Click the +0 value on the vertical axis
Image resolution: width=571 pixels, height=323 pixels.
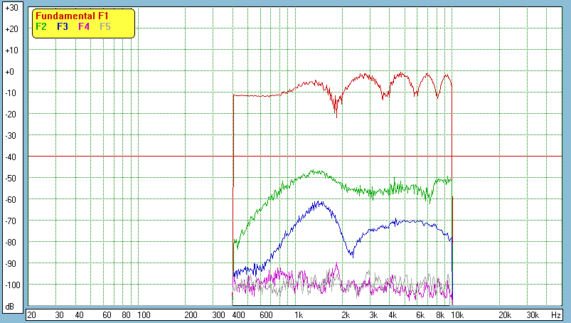coord(11,72)
